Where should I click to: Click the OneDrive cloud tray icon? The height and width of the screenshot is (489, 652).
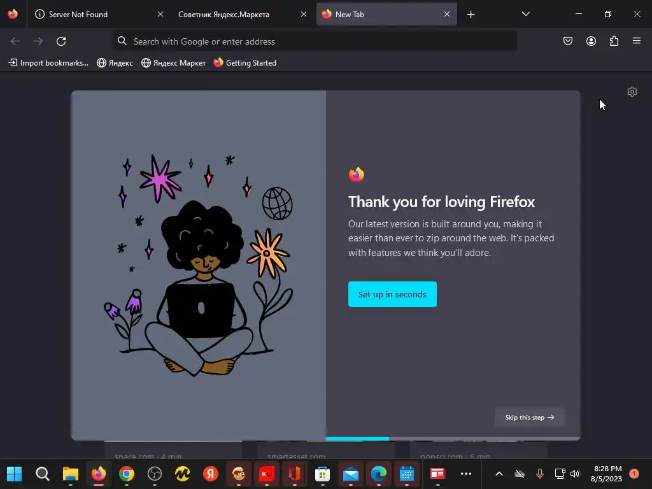[520, 474]
